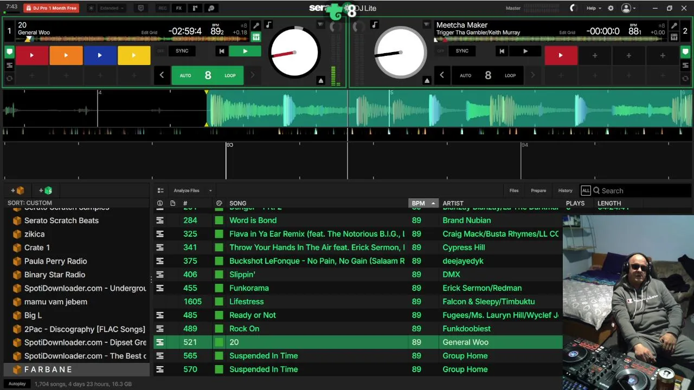The image size is (694, 390).
Task: Jump to track start on deck 2
Action: tap(502, 51)
